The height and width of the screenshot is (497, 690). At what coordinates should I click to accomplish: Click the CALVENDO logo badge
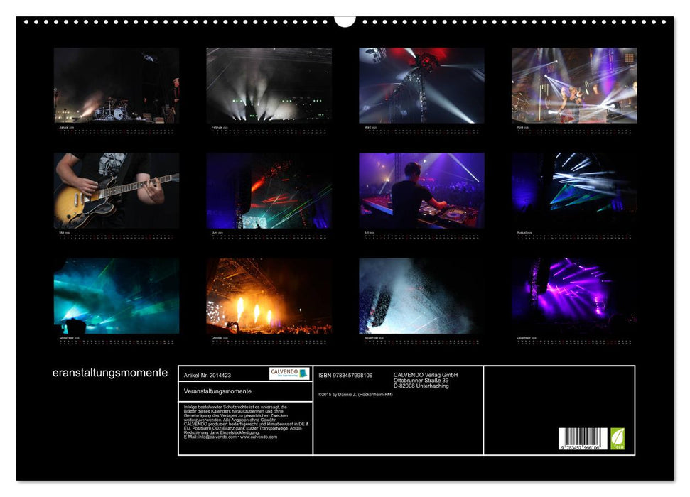point(289,373)
